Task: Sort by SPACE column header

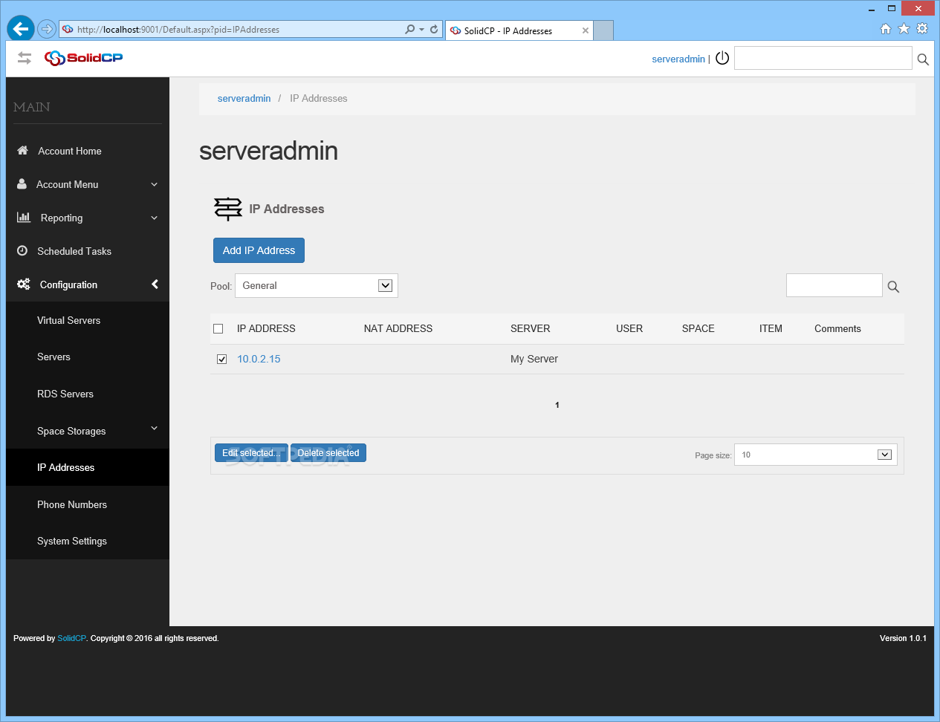Action: [x=698, y=328]
